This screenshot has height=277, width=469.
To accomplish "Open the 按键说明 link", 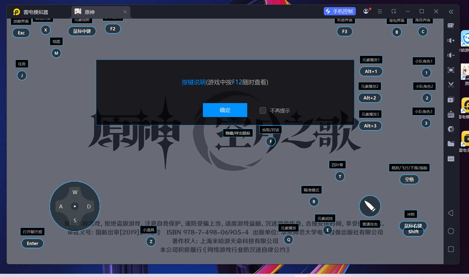I will (x=194, y=82).
